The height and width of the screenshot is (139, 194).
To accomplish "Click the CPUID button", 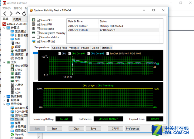I will pos(115,129).
